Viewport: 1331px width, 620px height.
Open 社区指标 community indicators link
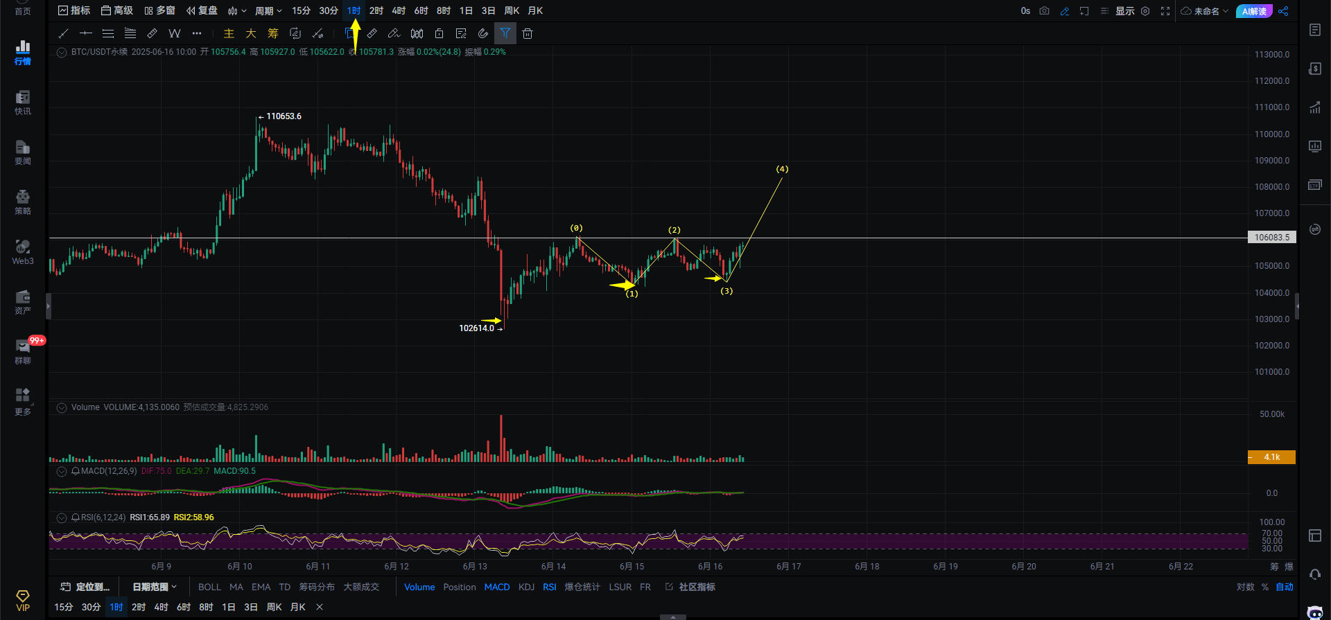690,587
